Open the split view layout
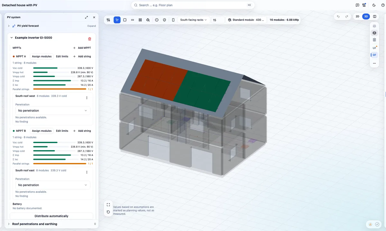 (x=374, y=16)
